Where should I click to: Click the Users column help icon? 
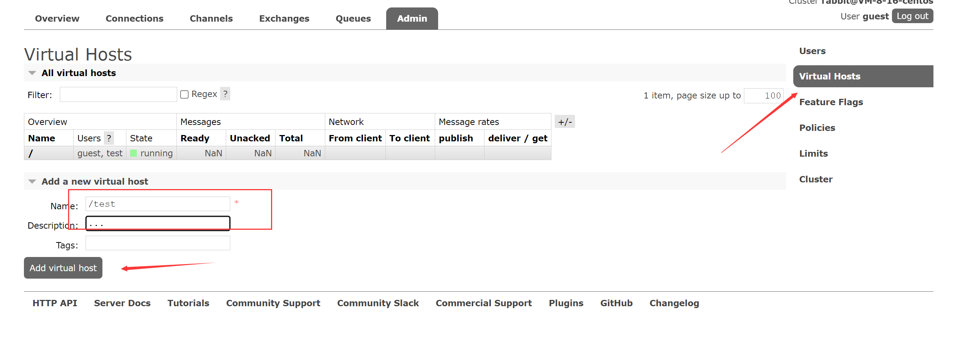[x=109, y=138]
